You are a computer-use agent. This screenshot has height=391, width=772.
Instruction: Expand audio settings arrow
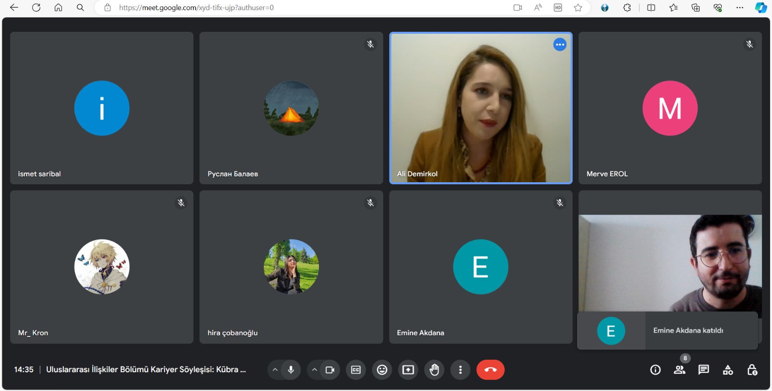click(275, 370)
